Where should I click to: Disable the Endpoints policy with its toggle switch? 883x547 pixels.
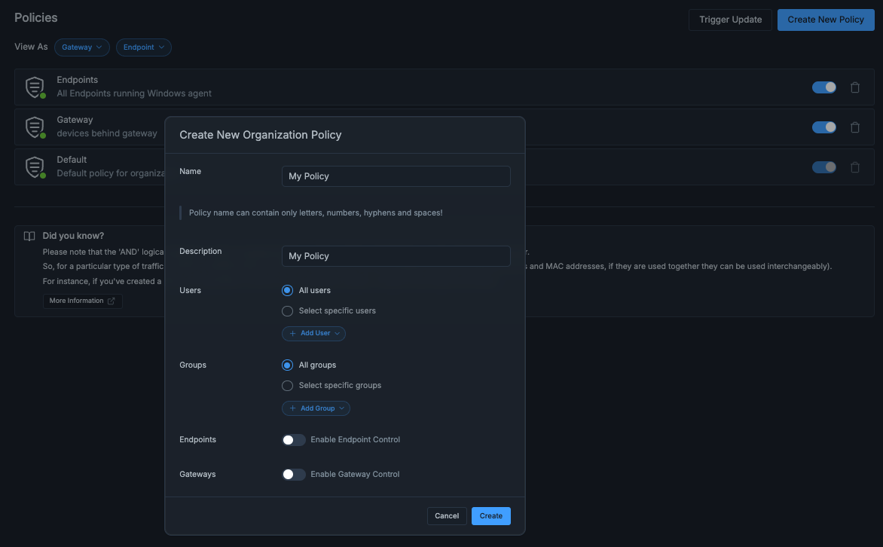coord(824,87)
